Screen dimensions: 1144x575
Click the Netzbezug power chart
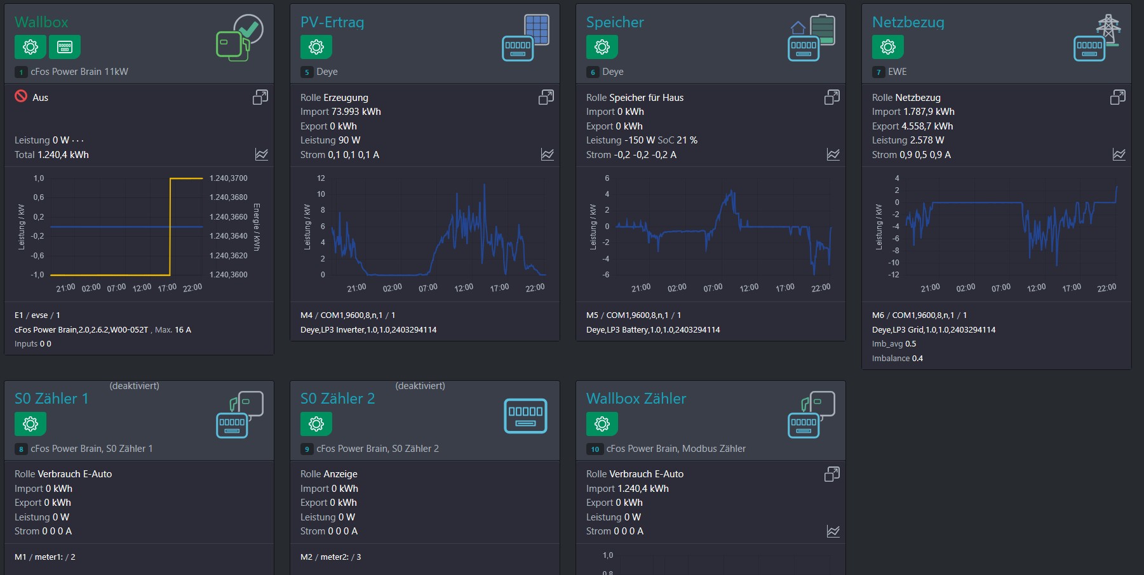tap(996, 233)
